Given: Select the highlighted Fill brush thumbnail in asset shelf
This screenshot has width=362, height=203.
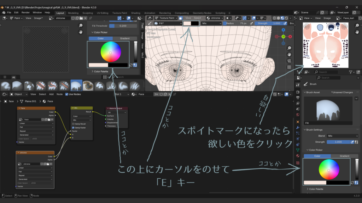Looking at the screenshot, I should [x=76, y=86].
